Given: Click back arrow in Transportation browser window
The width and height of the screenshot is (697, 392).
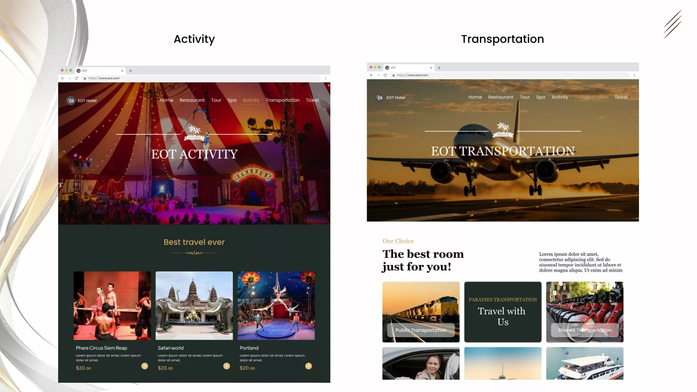Looking at the screenshot, I should (371, 75).
